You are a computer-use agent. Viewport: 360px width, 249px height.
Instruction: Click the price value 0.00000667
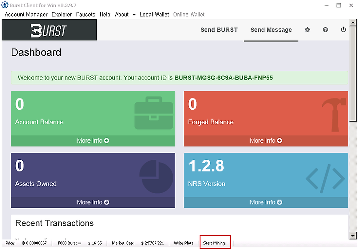click(34, 243)
